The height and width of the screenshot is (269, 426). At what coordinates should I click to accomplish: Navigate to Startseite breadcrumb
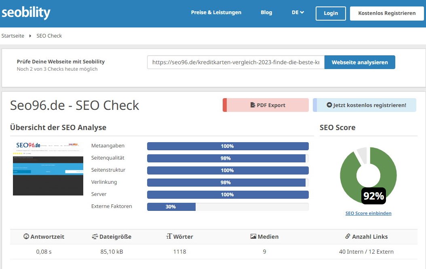click(x=13, y=36)
